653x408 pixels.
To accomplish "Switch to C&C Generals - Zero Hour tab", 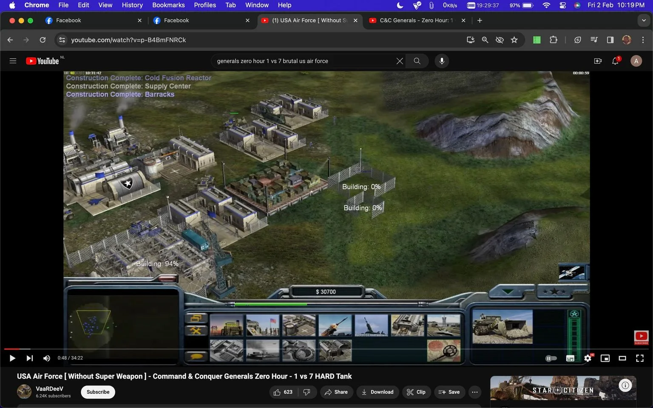I will point(417,20).
